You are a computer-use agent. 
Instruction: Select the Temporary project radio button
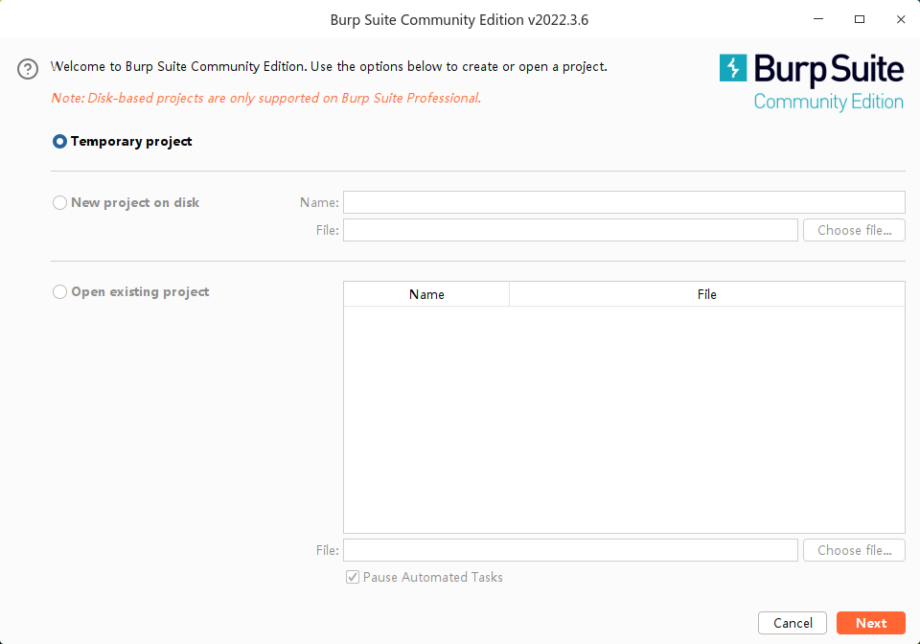point(59,141)
